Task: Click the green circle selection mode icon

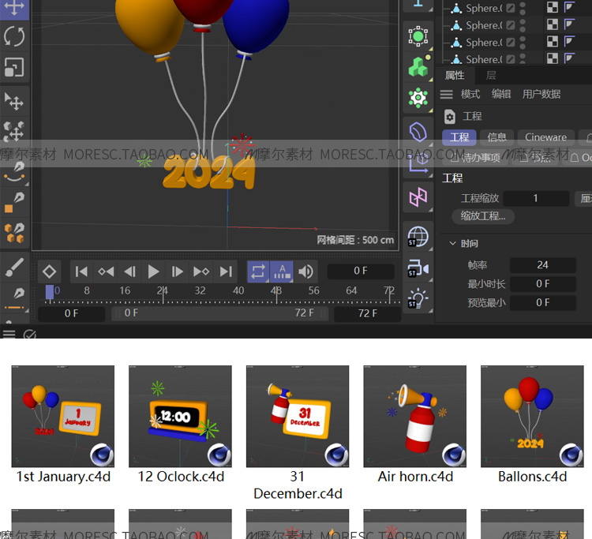Action: 418,36
